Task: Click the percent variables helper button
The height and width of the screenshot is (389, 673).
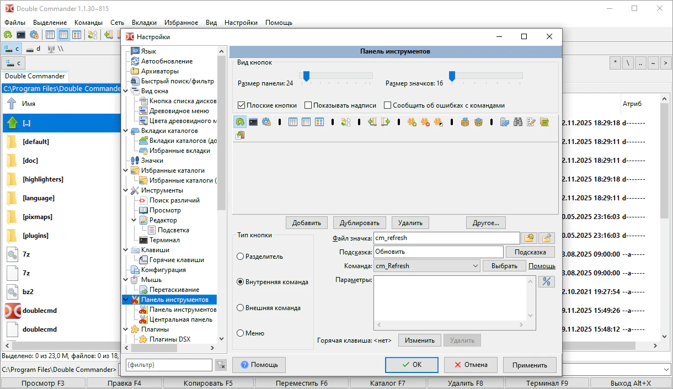Action: tap(546, 281)
